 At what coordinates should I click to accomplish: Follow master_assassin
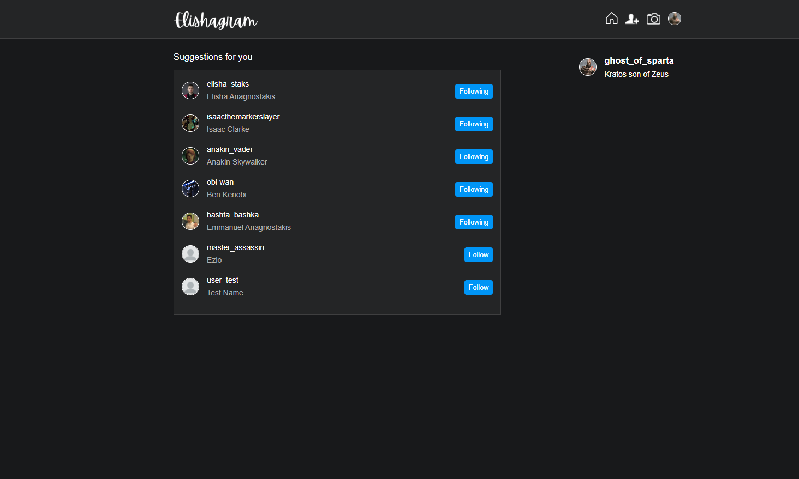479,254
